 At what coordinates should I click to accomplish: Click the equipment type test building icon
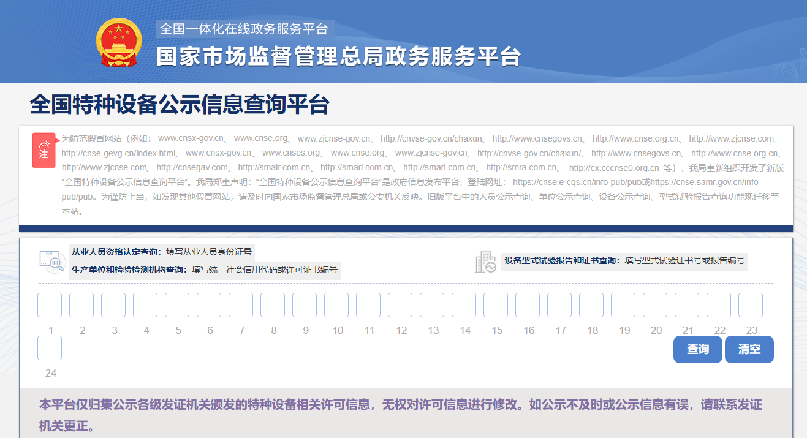click(x=485, y=262)
